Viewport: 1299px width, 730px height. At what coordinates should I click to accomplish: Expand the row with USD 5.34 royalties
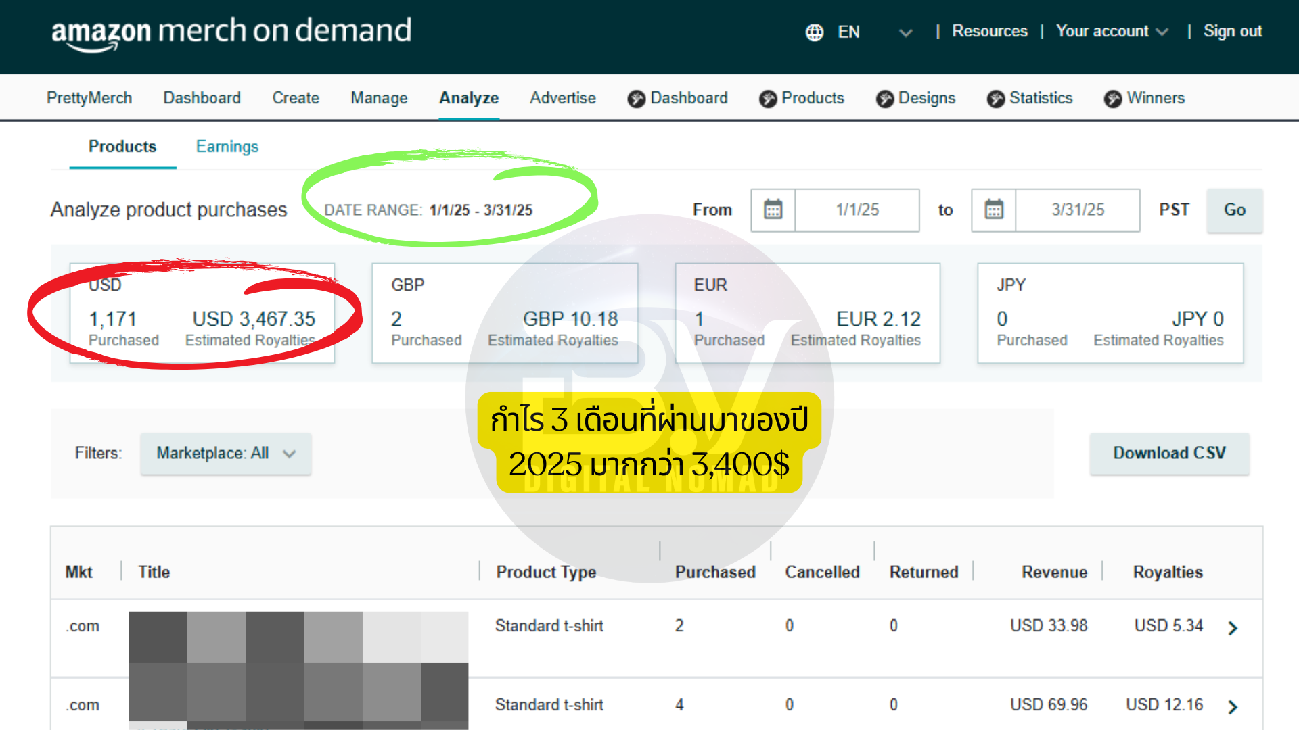(x=1233, y=628)
